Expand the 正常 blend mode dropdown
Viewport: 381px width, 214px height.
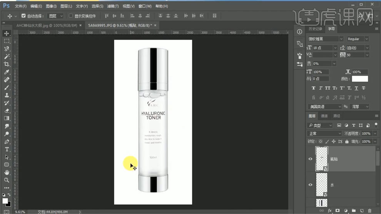coord(324,133)
